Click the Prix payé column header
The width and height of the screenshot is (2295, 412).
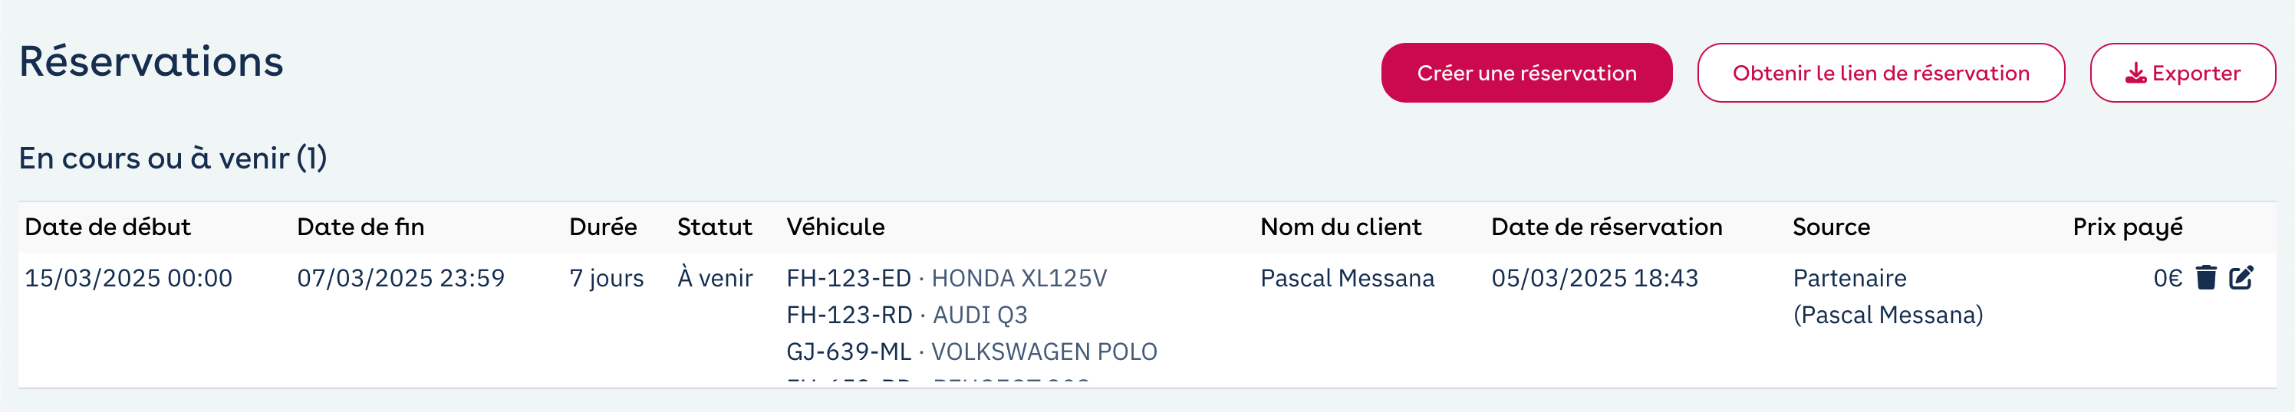2128,227
